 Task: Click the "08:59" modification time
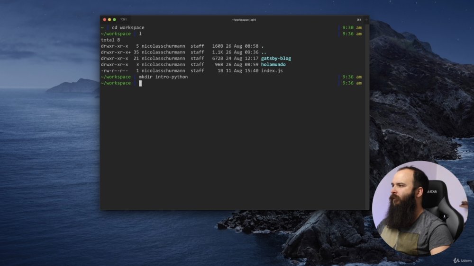252,64
